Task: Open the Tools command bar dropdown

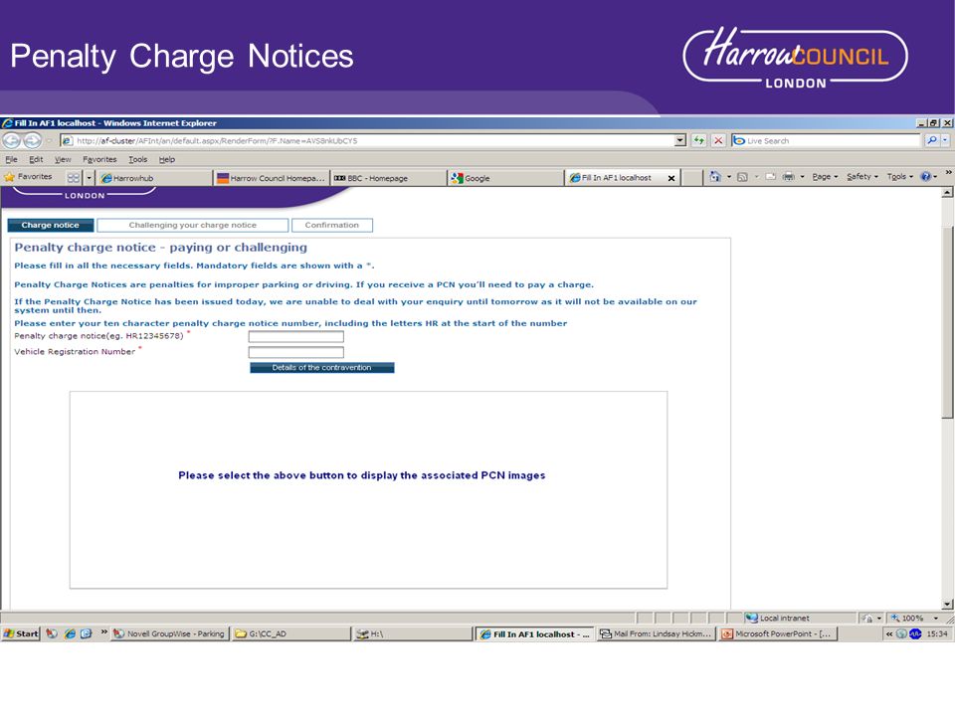Action: [x=899, y=177]
